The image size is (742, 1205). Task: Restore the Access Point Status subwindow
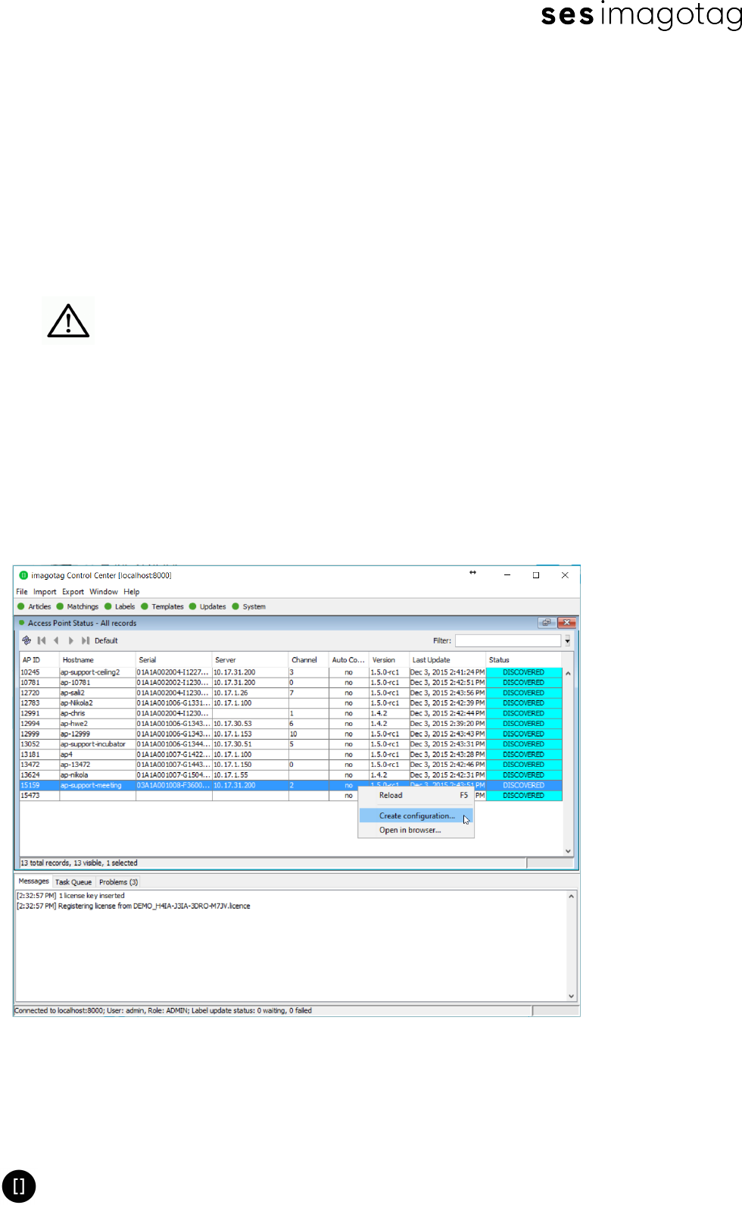(546, 623)
